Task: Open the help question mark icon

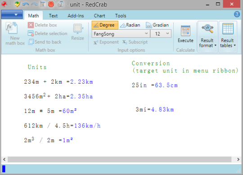Action: [237, 14]
